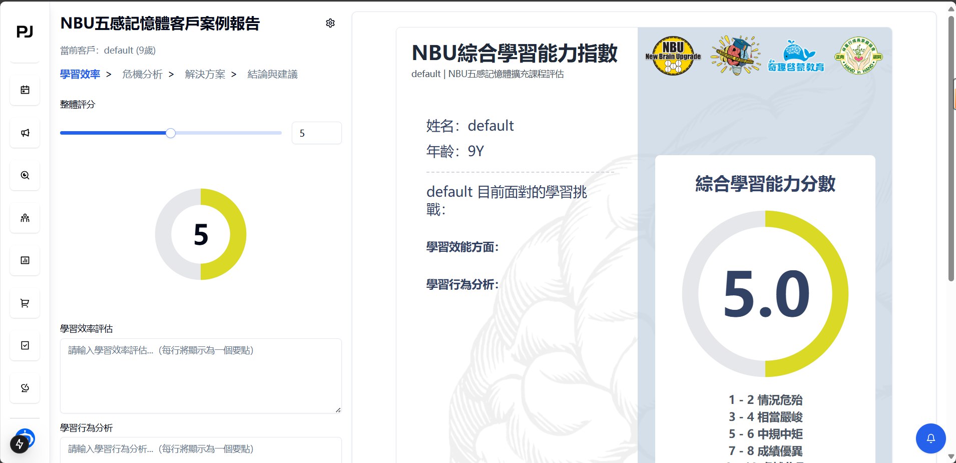Screen dimensions: 956x463
Task: Select the 學習效率 step tab
Action: [80, 74]
